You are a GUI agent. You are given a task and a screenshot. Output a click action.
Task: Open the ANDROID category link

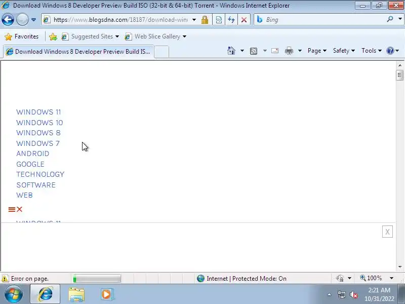(32, 154)
